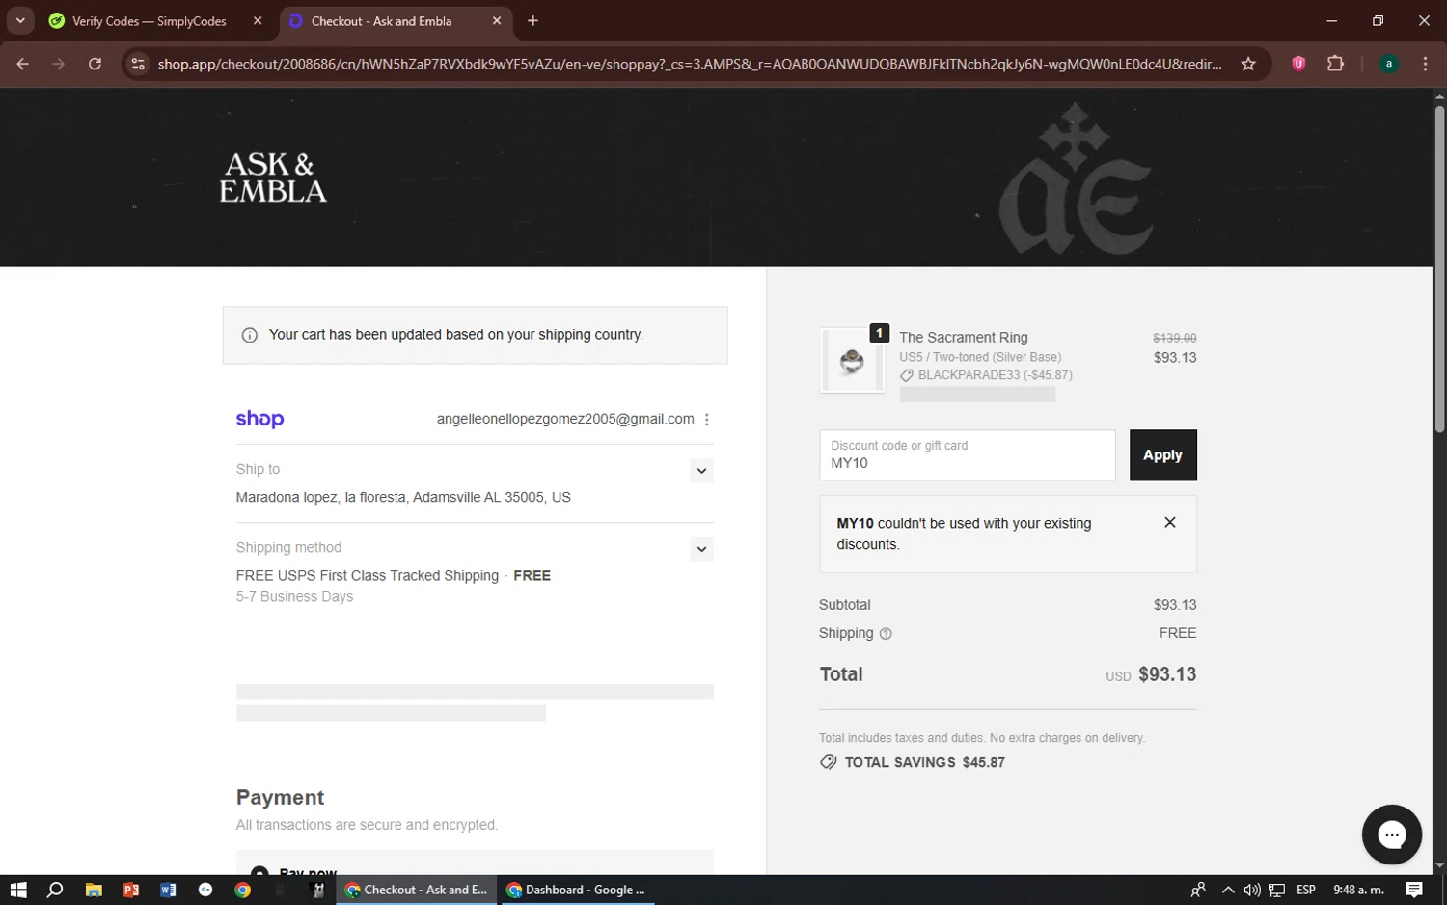Open a new browser tab

[532, 20]
